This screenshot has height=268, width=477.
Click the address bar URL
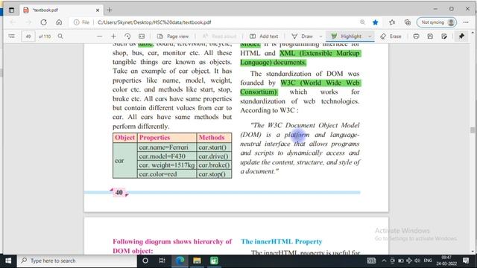[154, 22]
